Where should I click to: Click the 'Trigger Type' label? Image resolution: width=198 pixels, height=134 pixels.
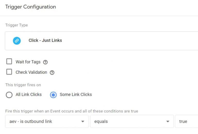(16, 25)
